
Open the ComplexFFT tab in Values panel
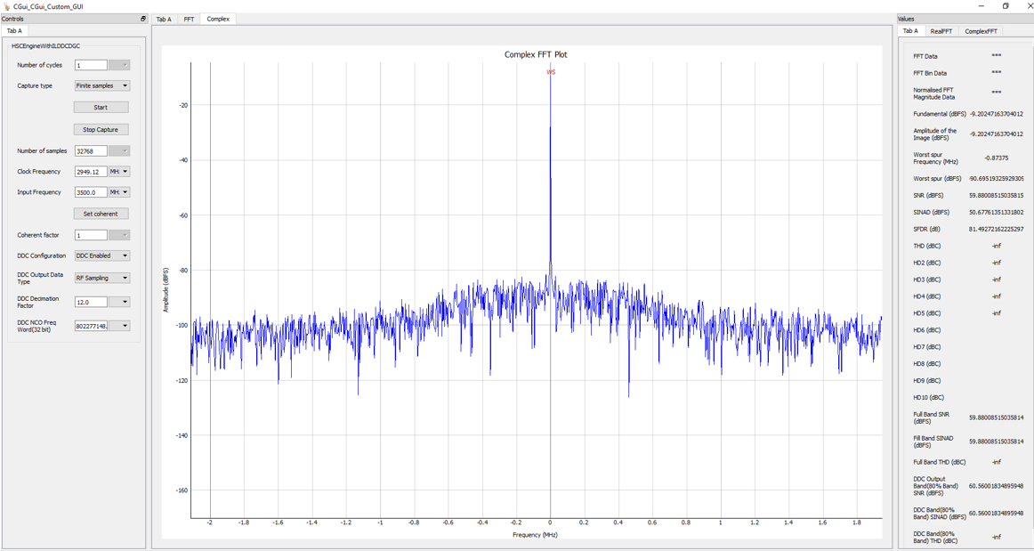[x=981, y=30]
